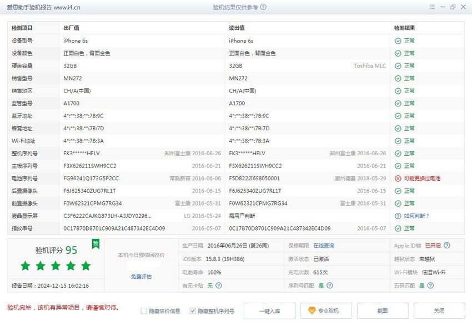Viewport: 472px width, 326px height.
Task: Click read battery serial F5D8222I6S8050001
Action: click(254, 179)
